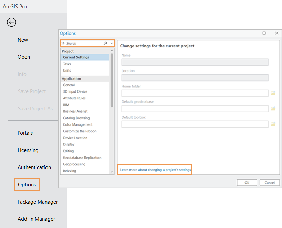Go to Licensing page

pos(28,150)
